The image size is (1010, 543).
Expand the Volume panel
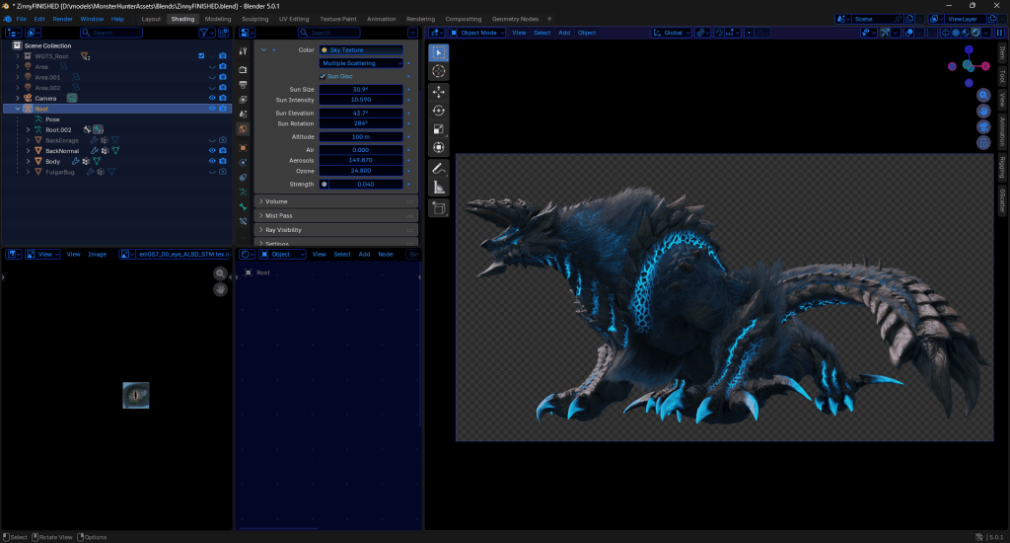click(x=336, y=201)
